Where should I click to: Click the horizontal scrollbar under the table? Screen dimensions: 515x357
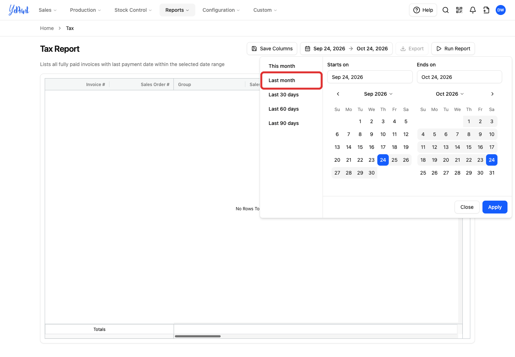[x=198, y=336]
